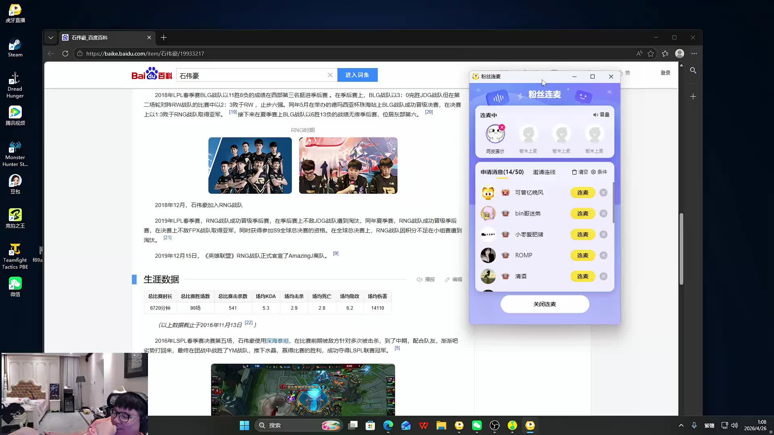Toggle the taskbar microphone icon
This screenshot has height=435, width=774.
(694, 425)
